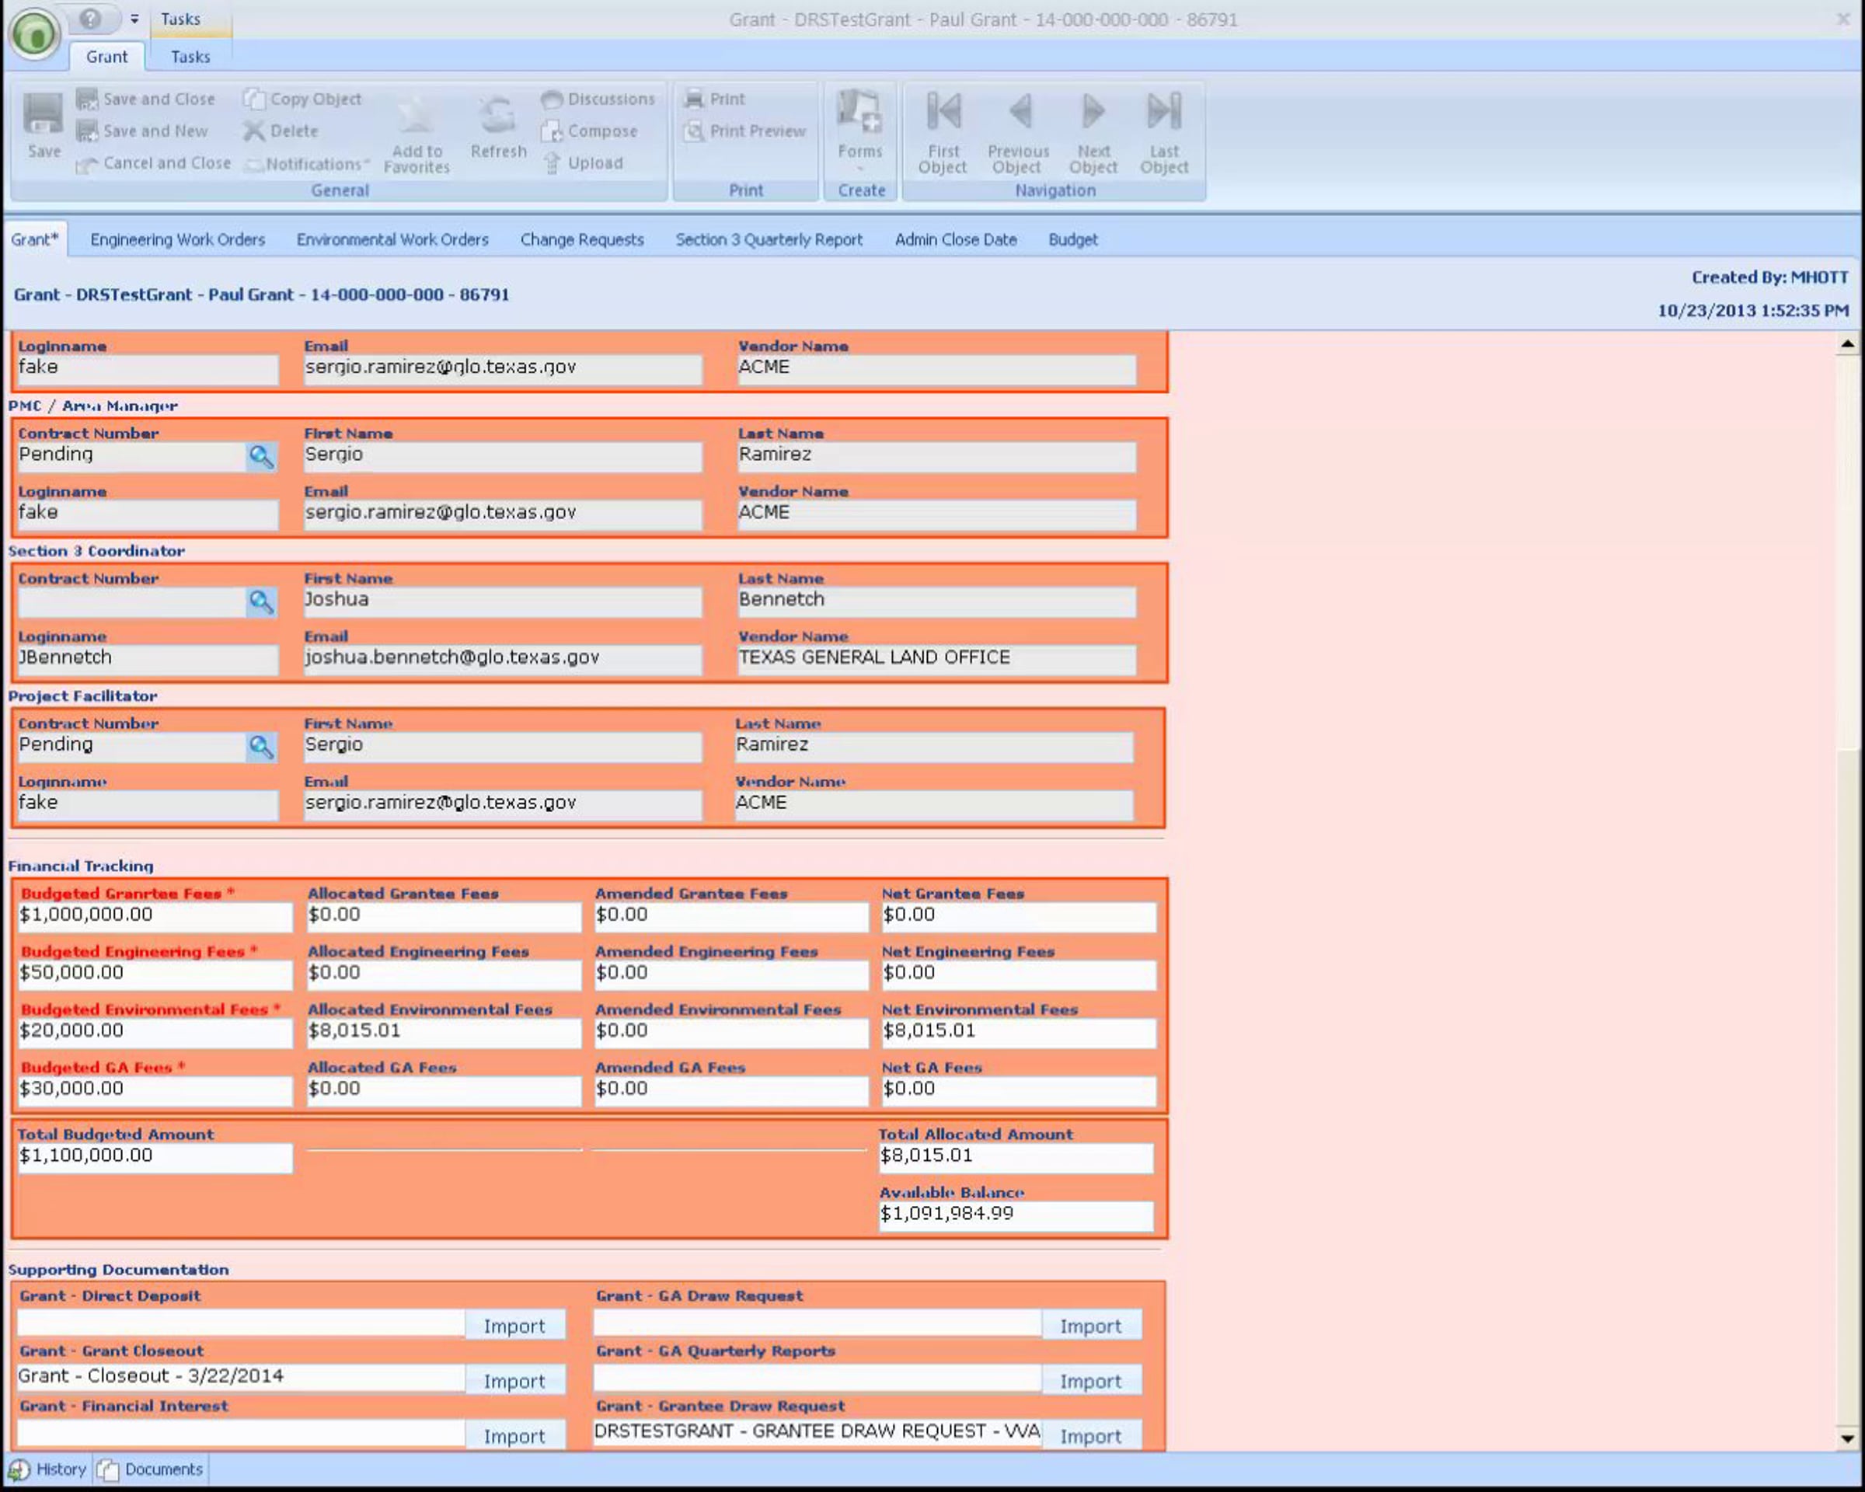
Task: Click the Total Allocated Amount field
Action: 1016,1157
